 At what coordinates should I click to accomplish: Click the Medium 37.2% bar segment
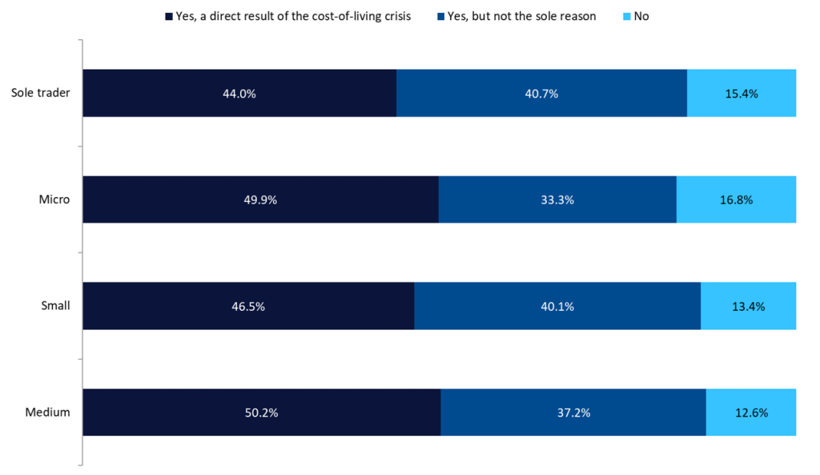tap(573, 413)
